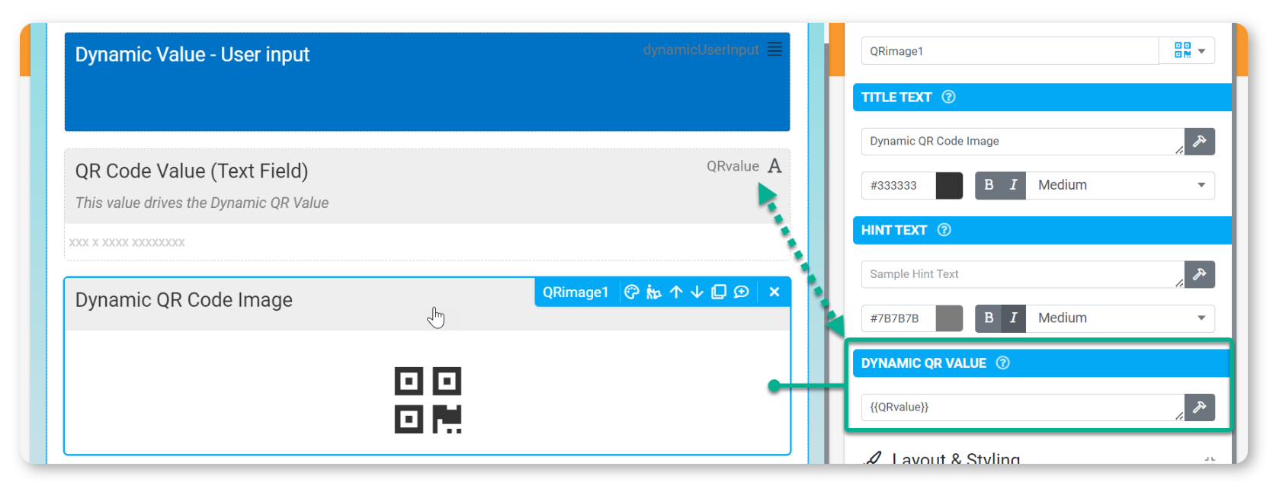
Task: Open the Title Text help icon
Action: click(x=949, y=97)
